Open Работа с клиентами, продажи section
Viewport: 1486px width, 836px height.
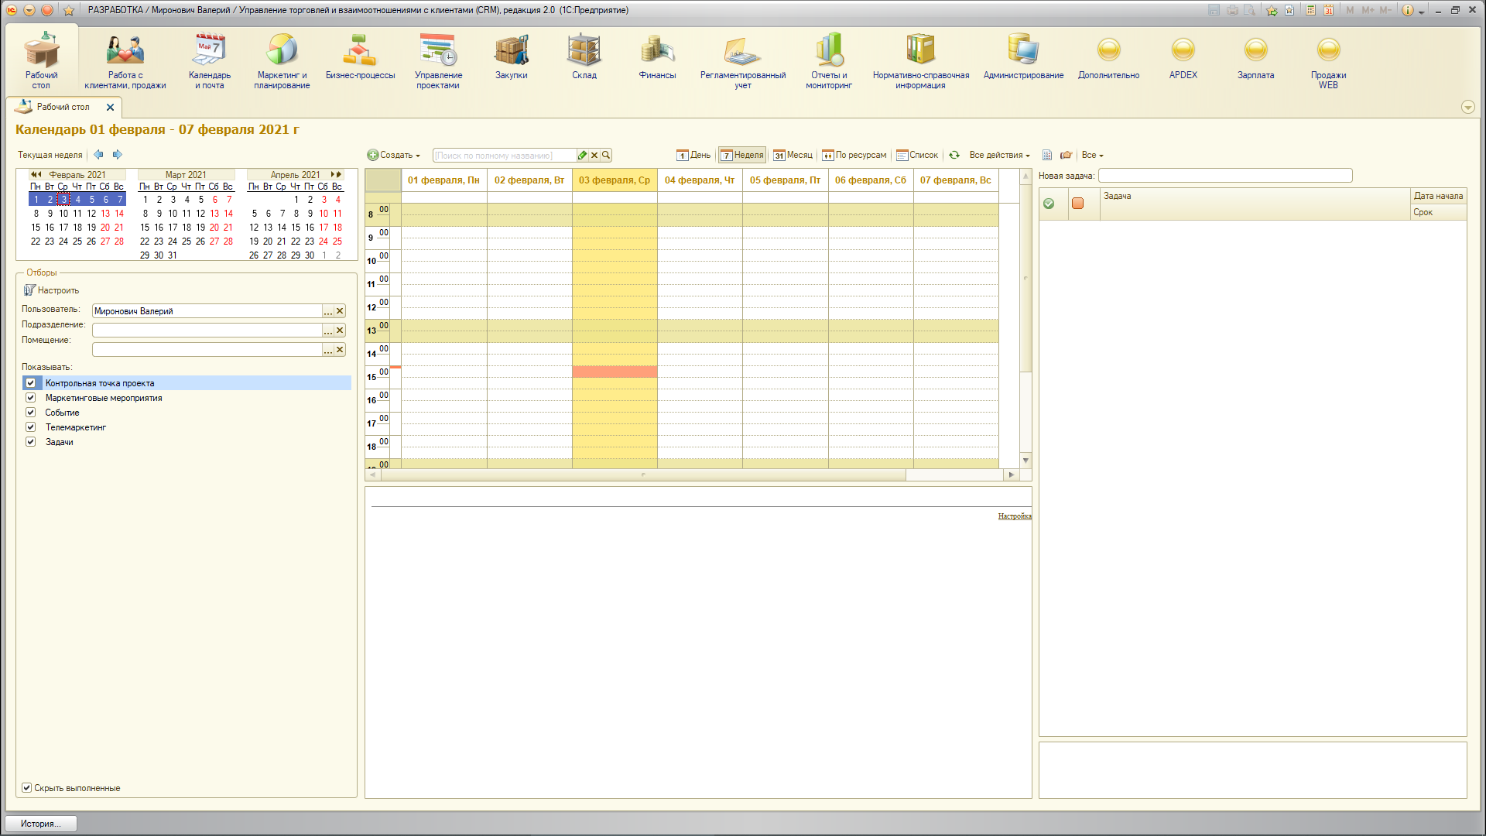click(x=125, y=60)
